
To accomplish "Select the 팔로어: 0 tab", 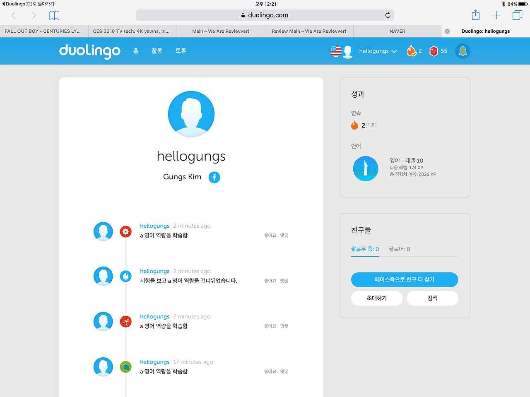I will point(399,249).
